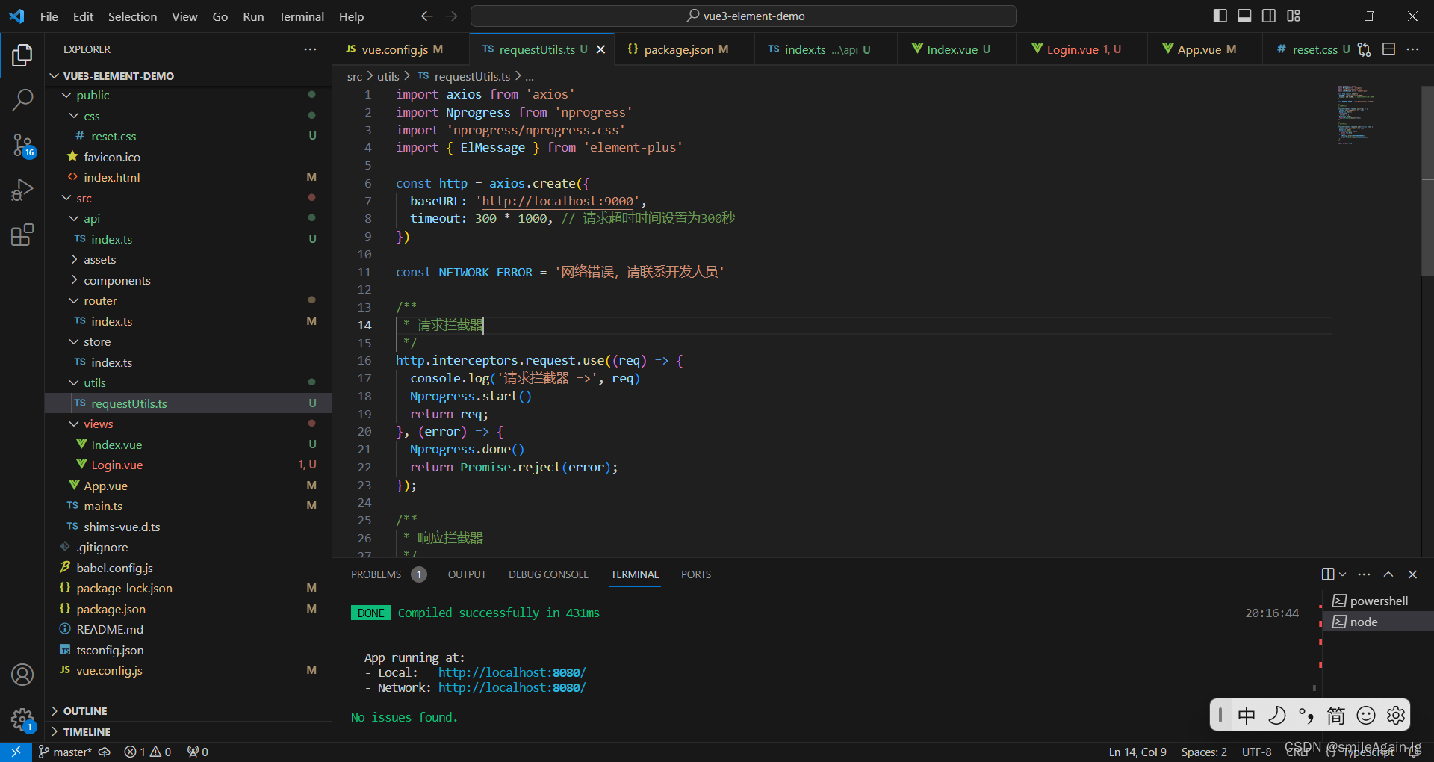
Task: Open the Run and Debug view
Action: click(x=22, y=190)
